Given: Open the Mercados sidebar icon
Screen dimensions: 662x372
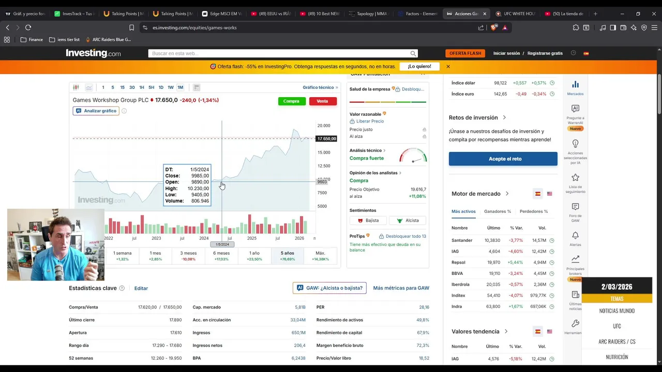Looking at the screenshot, I should pyautogui.click(x=575, y=85).
